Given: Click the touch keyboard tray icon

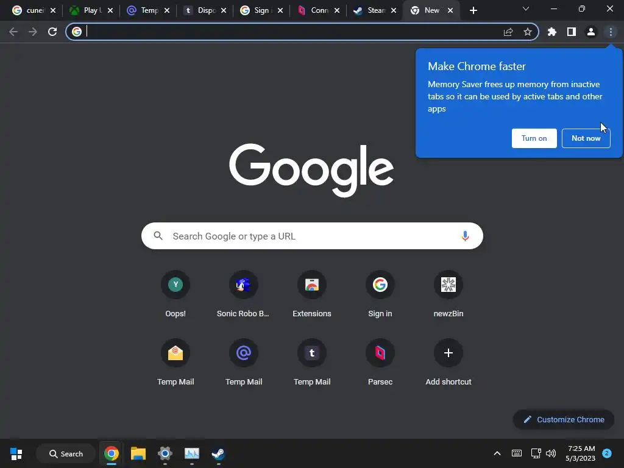Looking at the screenshot, I should [517, 453].
